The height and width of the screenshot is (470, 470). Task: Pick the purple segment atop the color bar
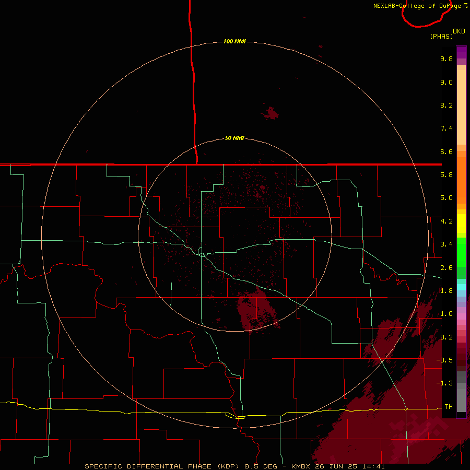coord(461,52)
